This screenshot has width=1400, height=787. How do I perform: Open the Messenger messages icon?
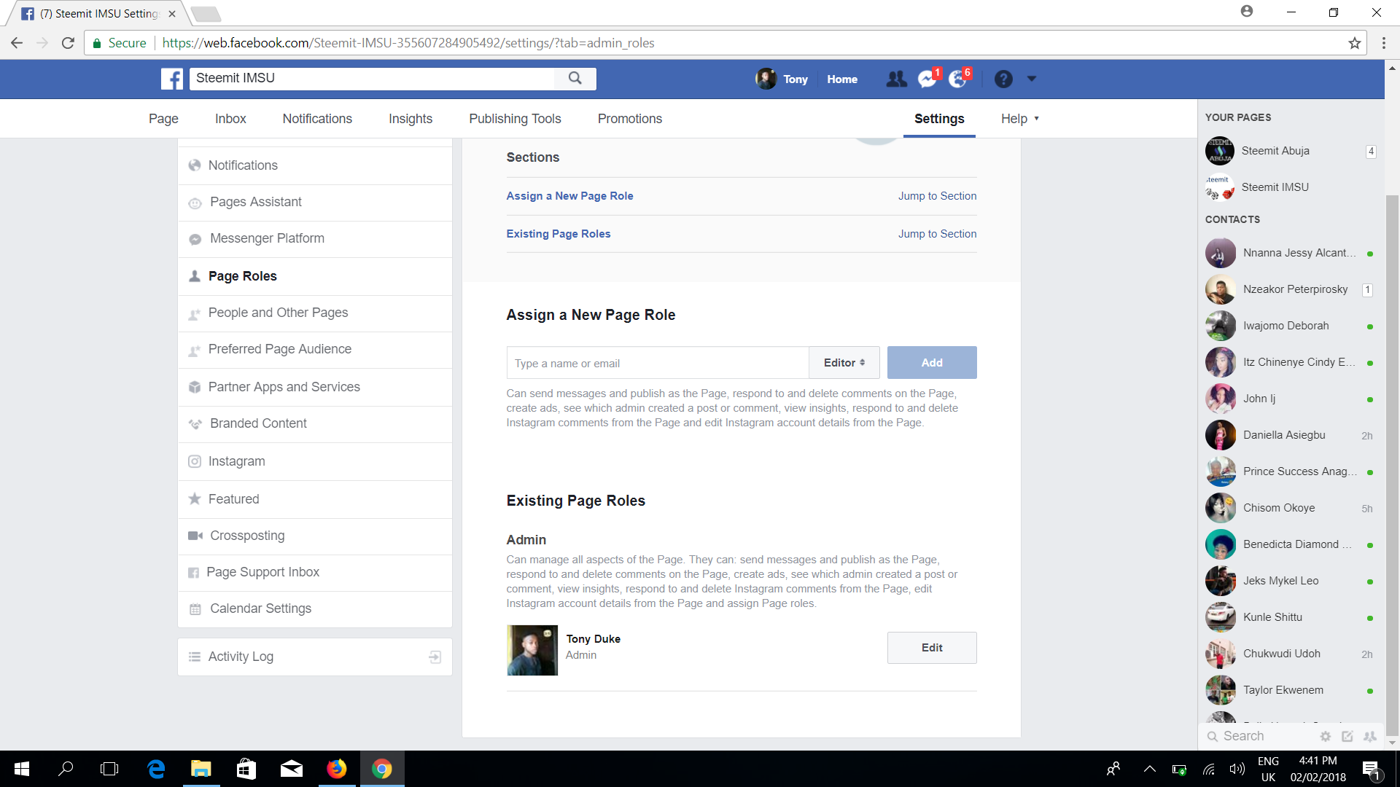tap(927, 79)
